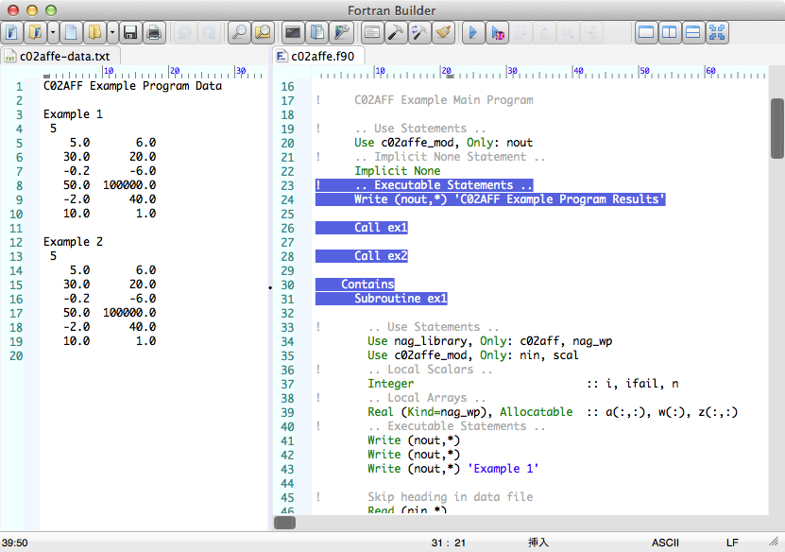Click the Redo toolbar icon
This screenshot has height=552, width=785.
pos(209,33)
